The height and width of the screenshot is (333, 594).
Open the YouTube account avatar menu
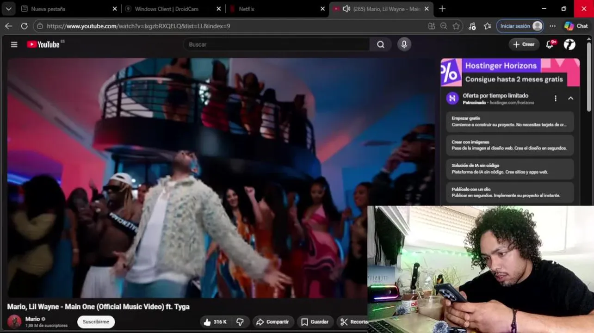pos(569,44)
